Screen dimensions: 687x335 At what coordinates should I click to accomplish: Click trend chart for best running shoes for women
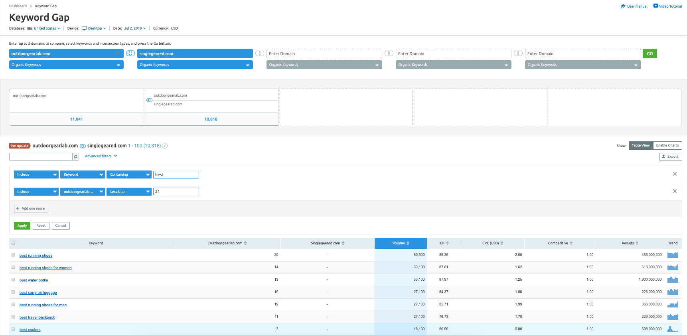coord(673,267)
